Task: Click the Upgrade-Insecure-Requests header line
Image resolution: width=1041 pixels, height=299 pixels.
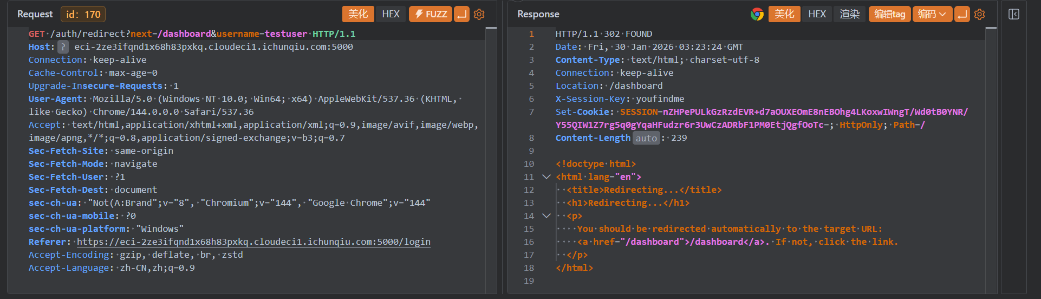Action: (103, 86)
